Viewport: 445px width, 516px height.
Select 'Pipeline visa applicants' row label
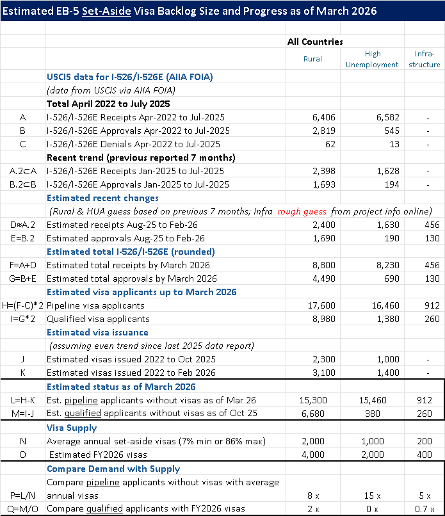[95, 305]
